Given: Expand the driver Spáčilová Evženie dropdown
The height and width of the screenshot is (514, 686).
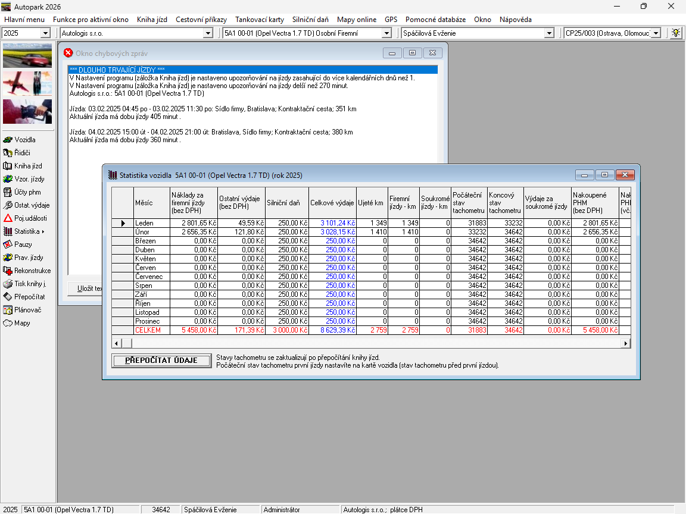Looking at the screenshot, I should (549, 33).
